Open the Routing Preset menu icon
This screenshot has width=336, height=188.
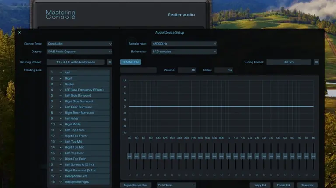(110, 62)
